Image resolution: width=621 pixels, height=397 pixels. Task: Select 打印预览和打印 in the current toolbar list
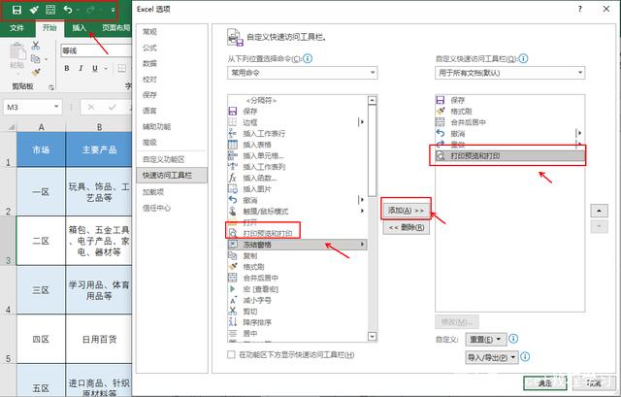(509, 155)
